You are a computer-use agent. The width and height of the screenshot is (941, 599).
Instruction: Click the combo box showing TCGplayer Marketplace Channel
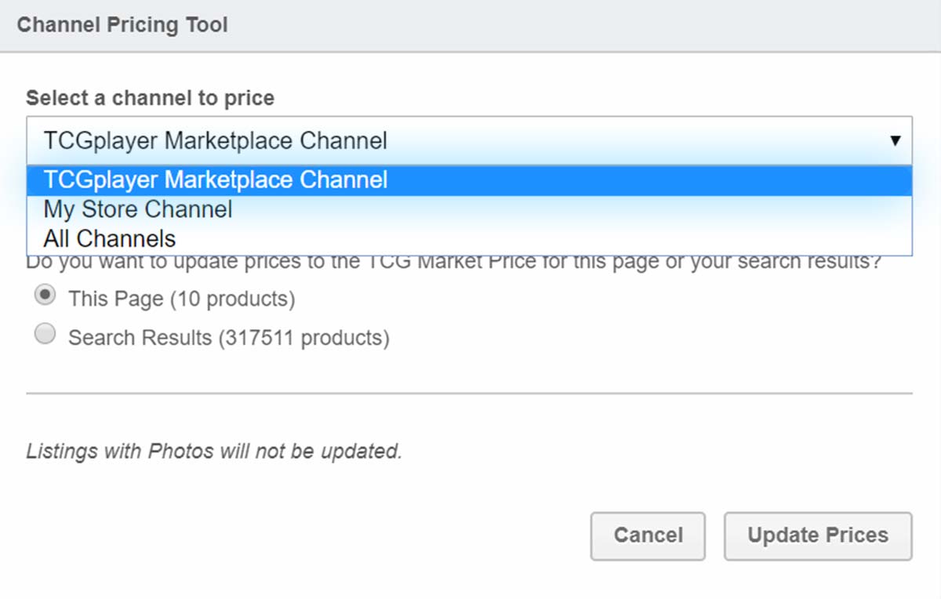[x=470, y=141]
